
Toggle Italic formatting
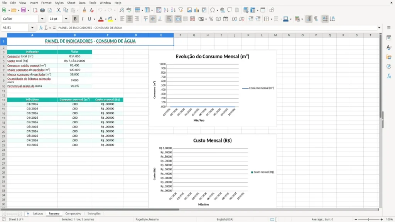(83, 19)
